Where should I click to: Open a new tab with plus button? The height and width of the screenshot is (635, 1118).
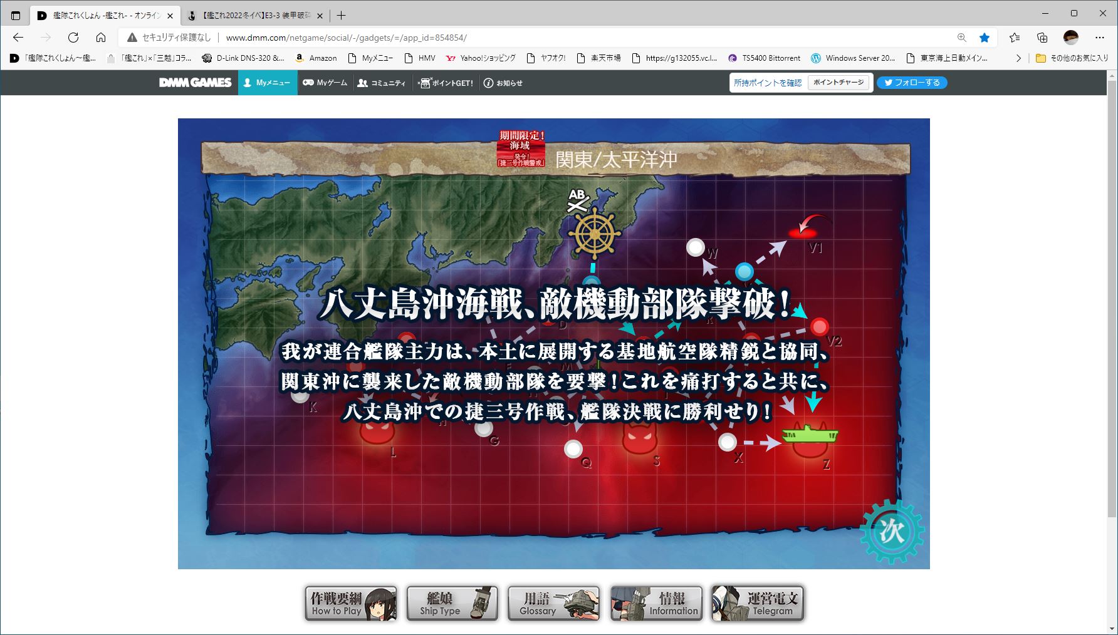[x=341, y=16]
